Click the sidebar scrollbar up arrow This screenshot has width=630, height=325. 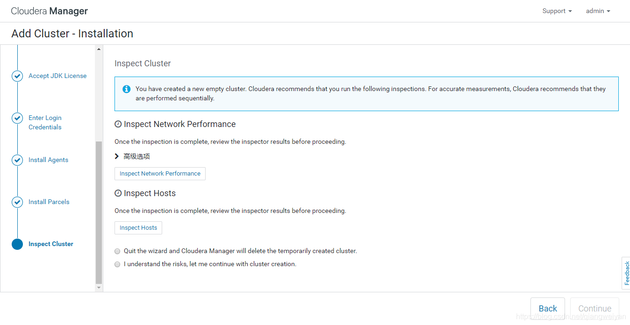click(99, 49)
